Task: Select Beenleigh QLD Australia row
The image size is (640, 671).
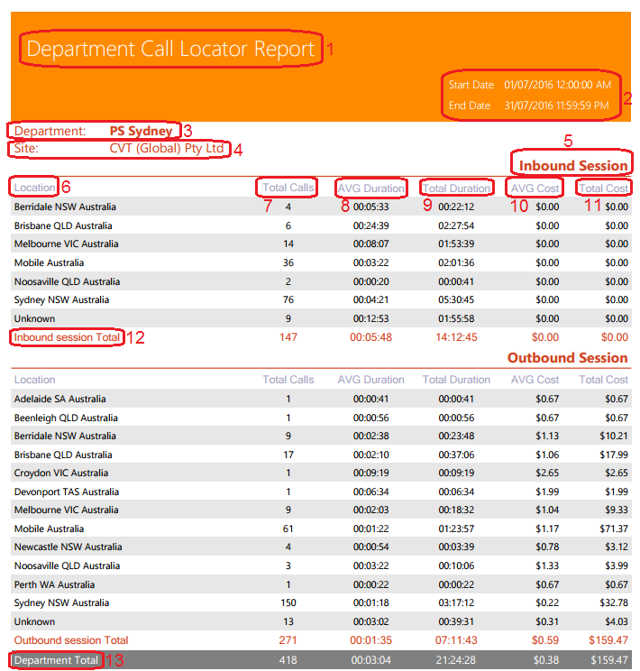Action: coord(321,418)
